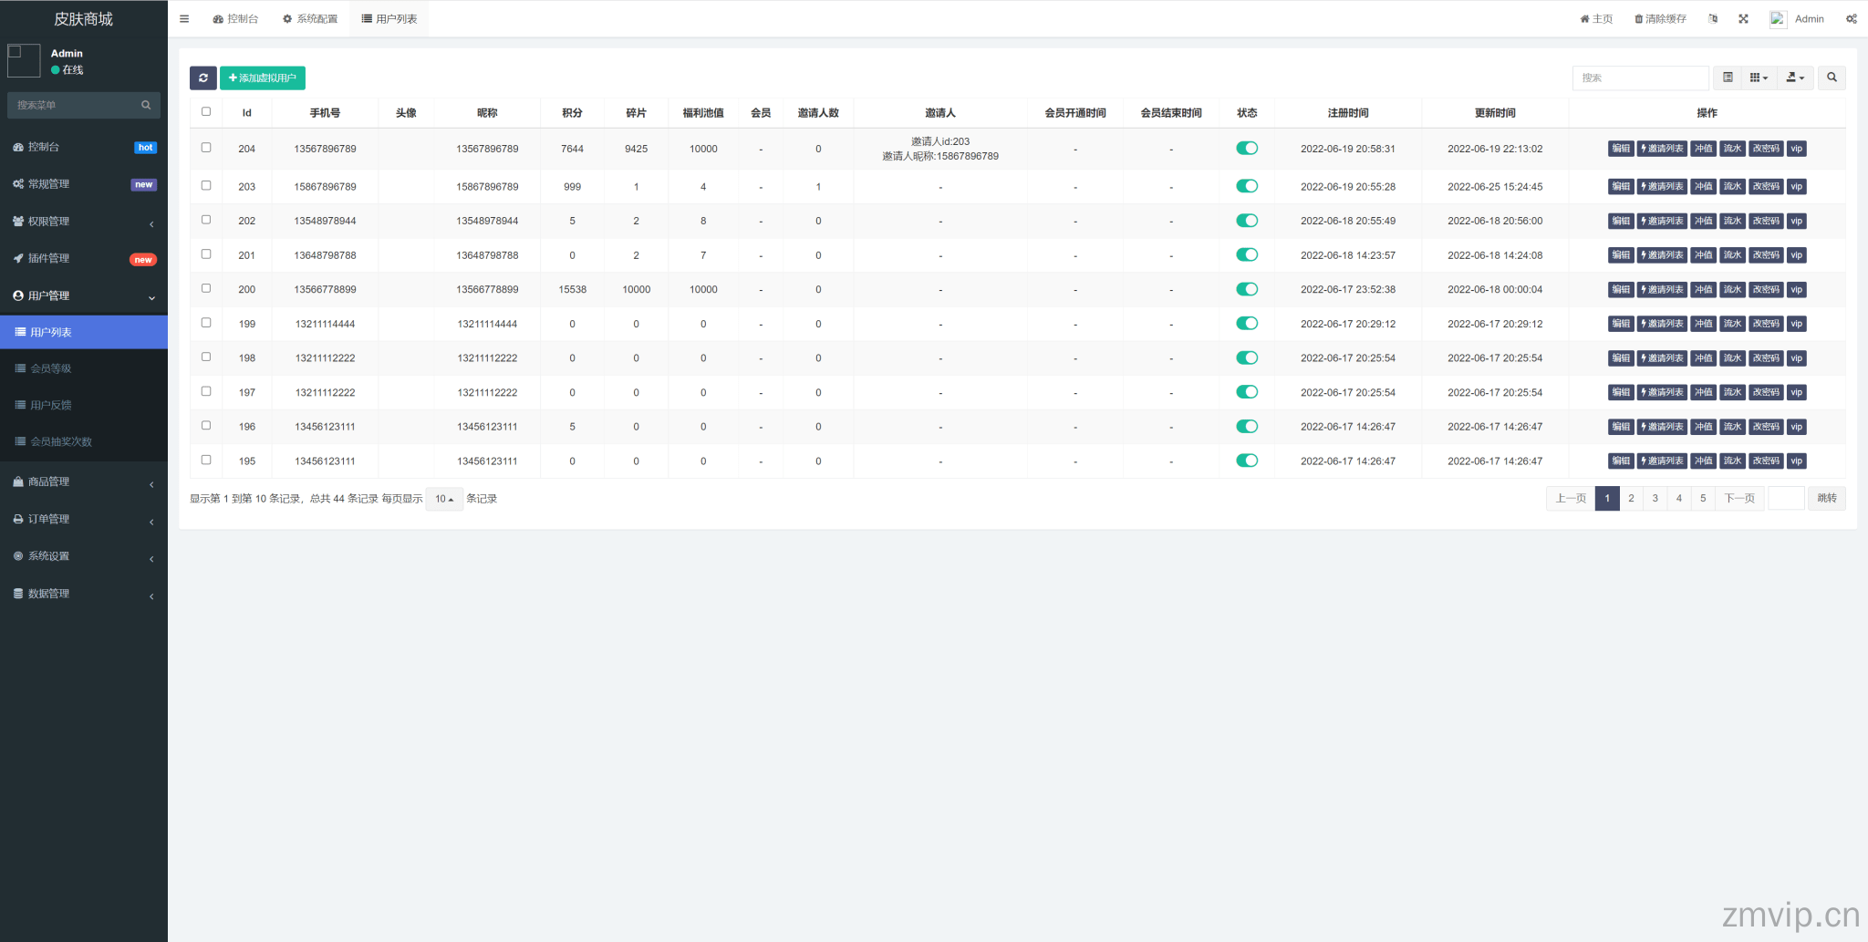1868x942 pixels.
Task: Expand 数据管理 submenu in sidebar
Action: pyautogui.click(x=84, y=594)
